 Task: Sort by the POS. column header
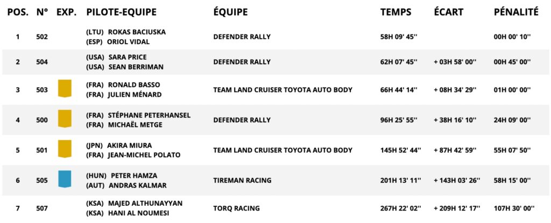click(18, 12)
